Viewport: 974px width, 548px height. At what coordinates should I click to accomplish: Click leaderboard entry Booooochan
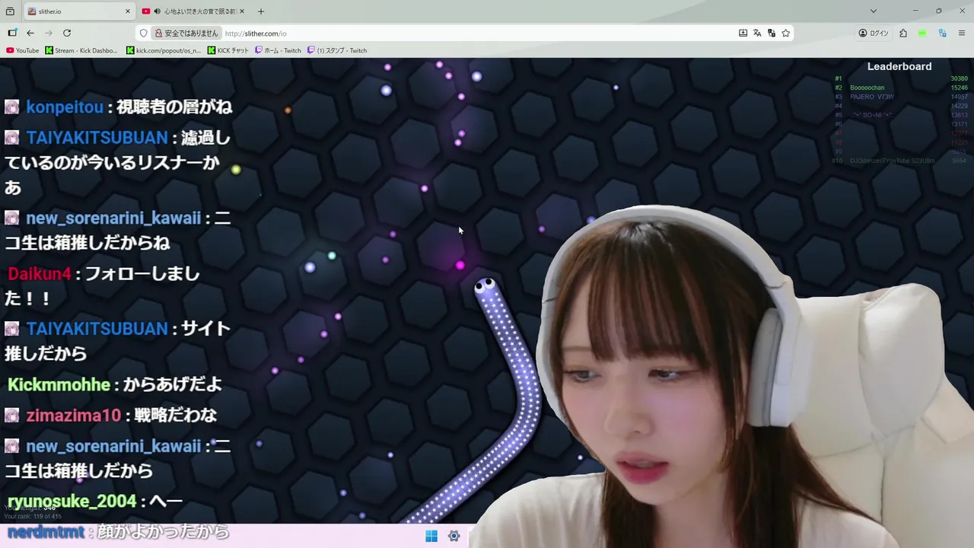point(867,88)
